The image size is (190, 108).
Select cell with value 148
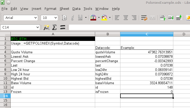click(147, 87)
